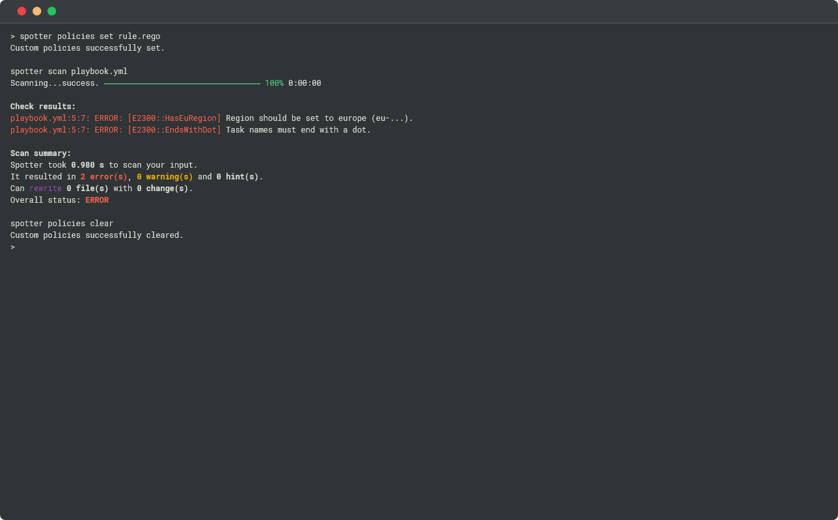Click the E2300::EndsWithDot error code
838x520 pixels.
(174, 130)
